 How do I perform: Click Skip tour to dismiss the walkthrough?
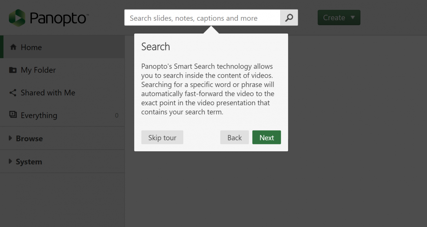[162, 137]
